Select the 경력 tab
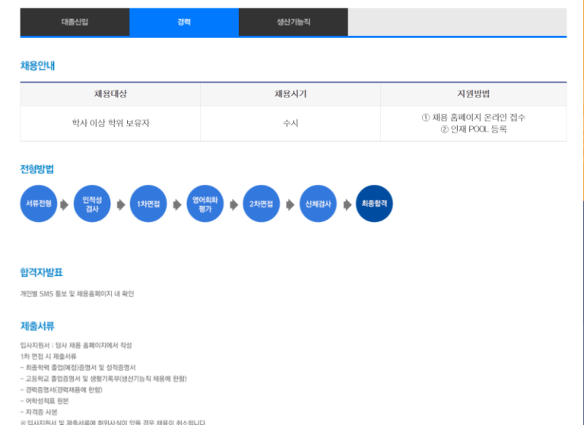Image resolution: width=584 pixels, height=425 pixels. 184,22
